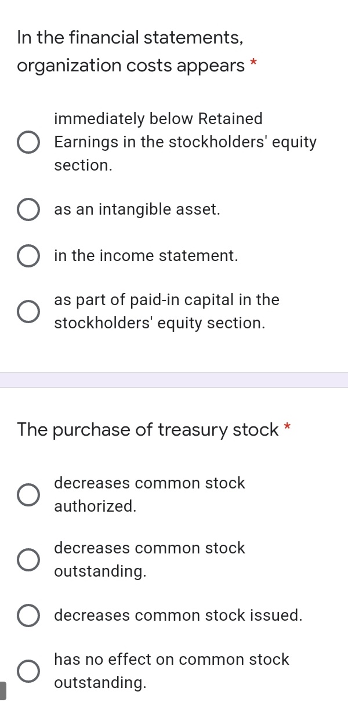The height and width of the screenshot is (717, 348).
Task: Choose 'as part of paid-in capital' radio circle
Action: [x=28, y=312]
